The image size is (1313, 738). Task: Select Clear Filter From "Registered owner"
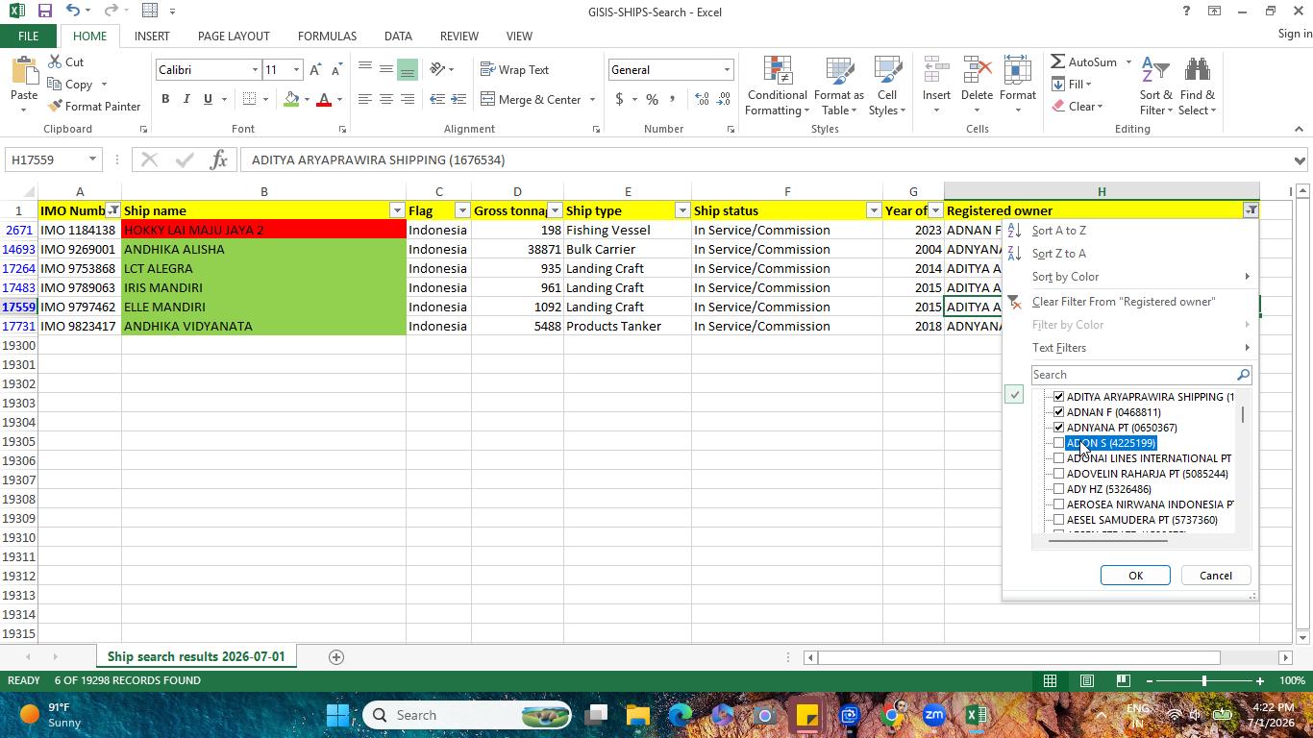pyautogui.click(x=1124, y=302)
